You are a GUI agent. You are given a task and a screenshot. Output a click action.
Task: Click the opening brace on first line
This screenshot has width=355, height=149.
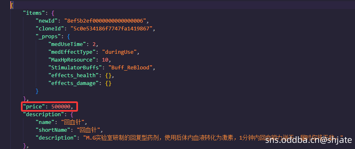coord(12,5)
